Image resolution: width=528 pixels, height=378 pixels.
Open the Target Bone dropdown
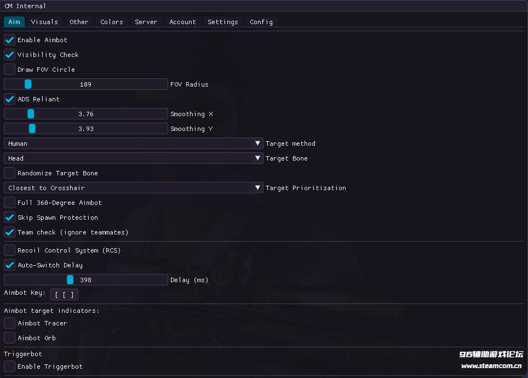coord(134,158)
